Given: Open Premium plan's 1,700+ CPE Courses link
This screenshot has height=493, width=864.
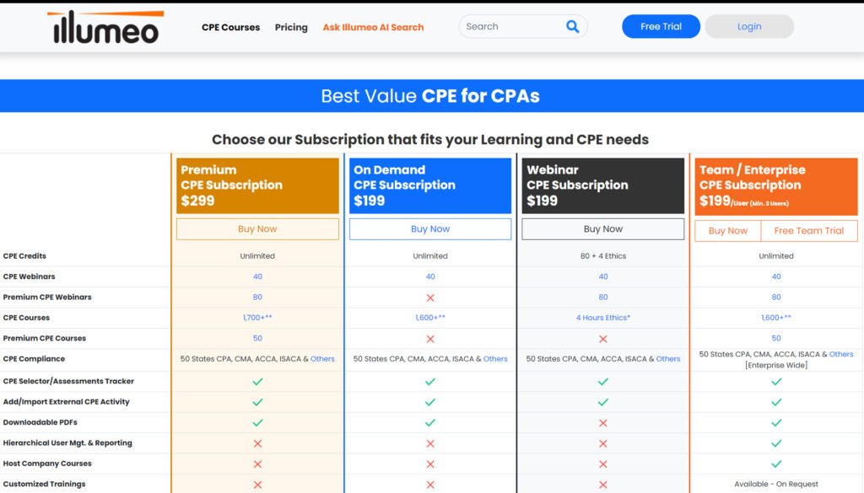Looking at the screenshot, I should point(257,318).
